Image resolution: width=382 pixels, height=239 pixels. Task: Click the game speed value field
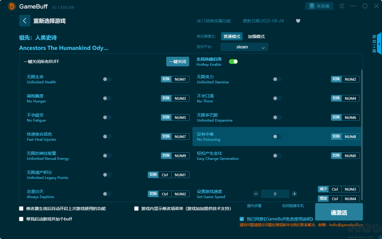pyautogui.click(x=275, y=194)
